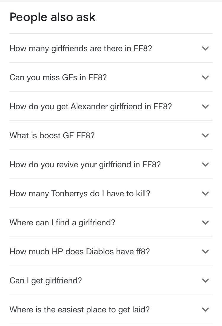The height and width of the screenshot is (326, 222).
Task: Expand chevron for Diablos HP question
Action: [205, 251]
